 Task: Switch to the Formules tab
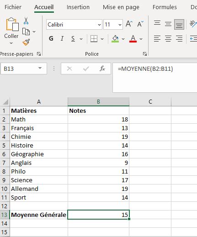[x=165, y=7]
